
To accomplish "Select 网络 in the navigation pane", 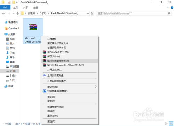I will click(x=9, y=86).
